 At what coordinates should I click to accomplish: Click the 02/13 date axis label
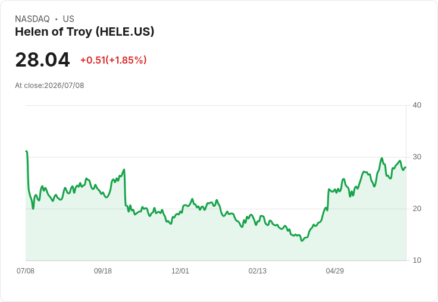[258, 270]
